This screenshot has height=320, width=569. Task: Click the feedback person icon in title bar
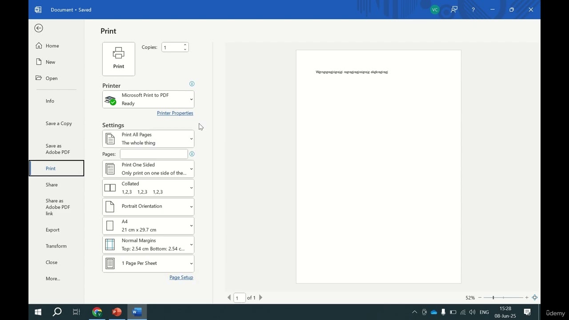pos(454,9)
